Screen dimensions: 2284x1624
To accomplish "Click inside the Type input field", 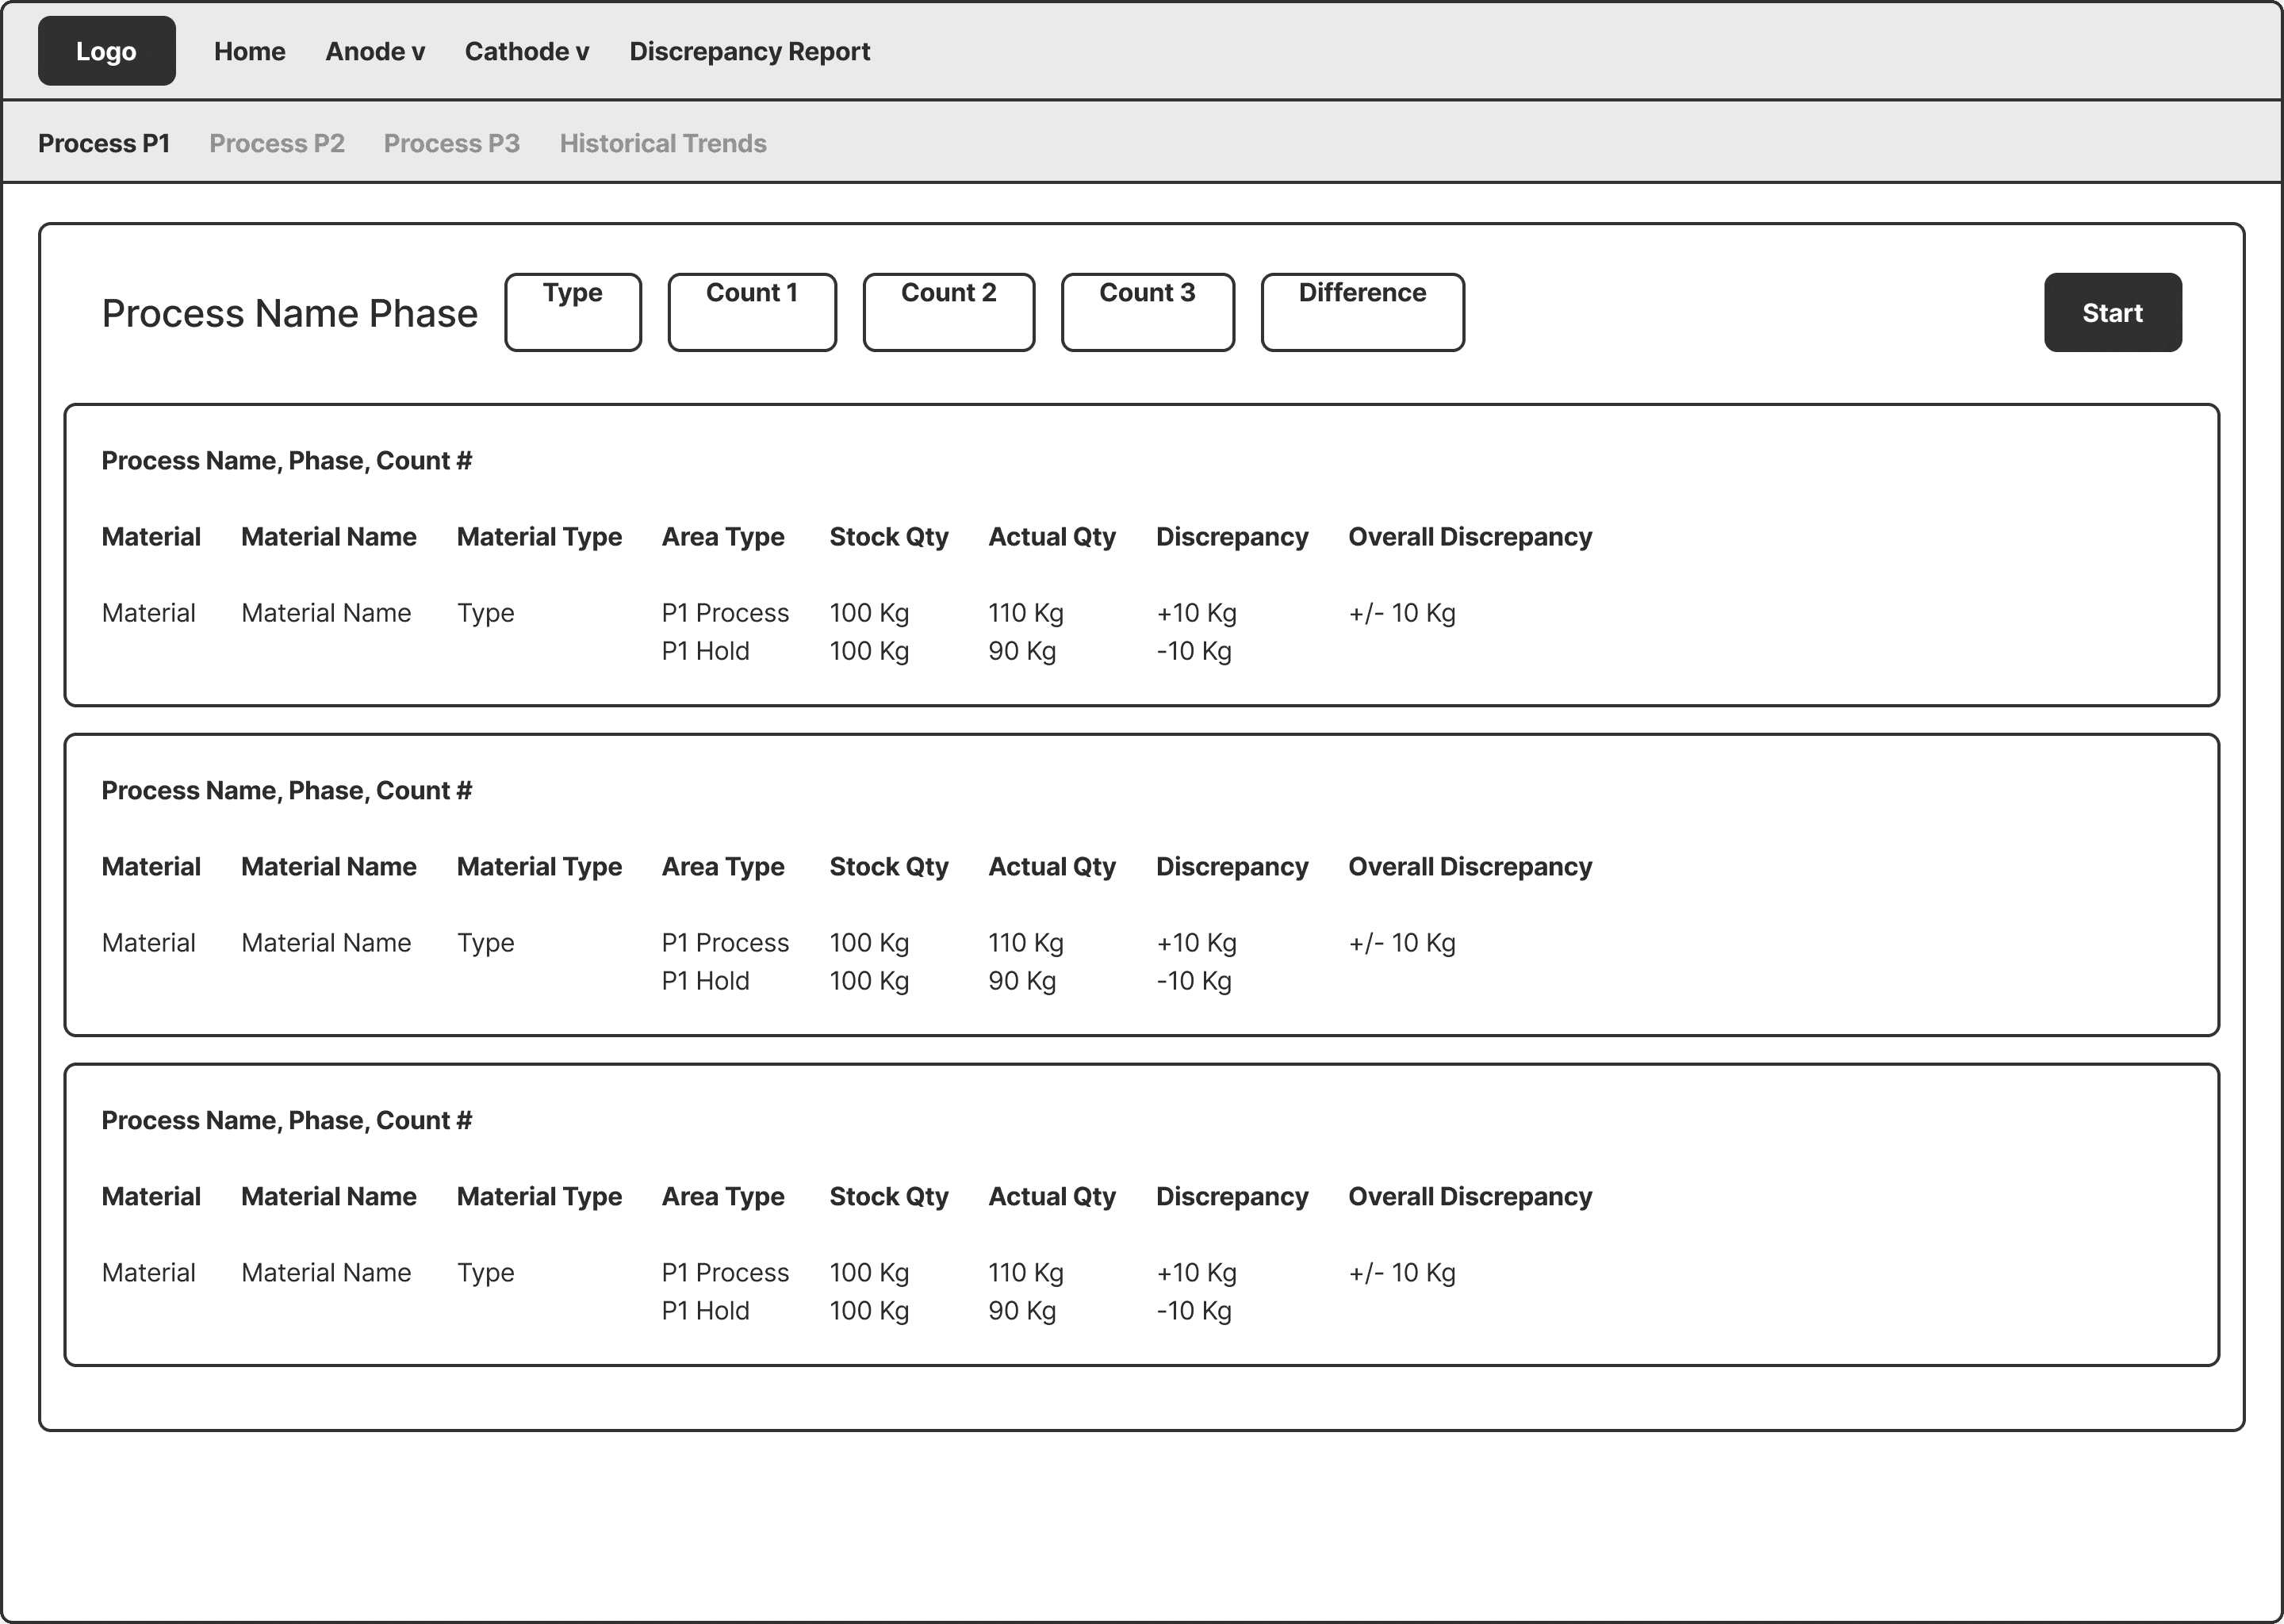I will click(572, 311).
